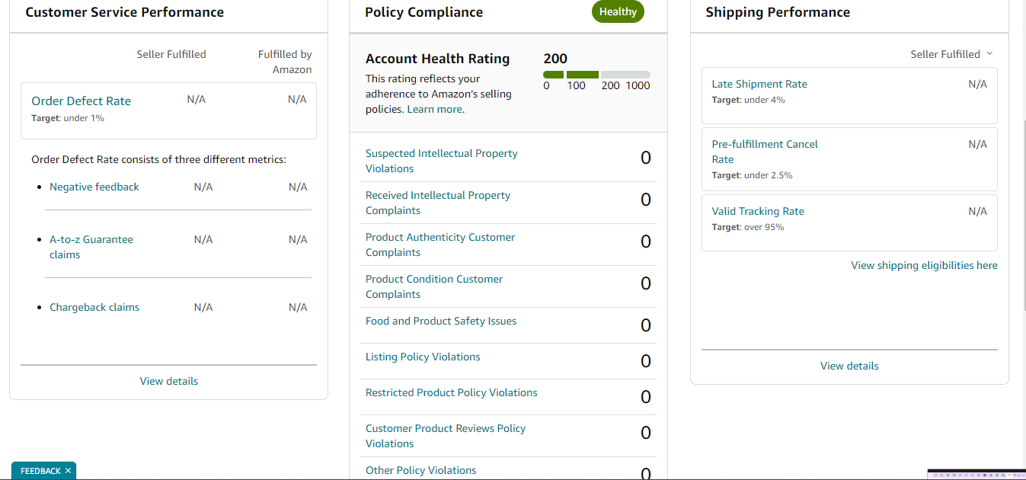Open Listing Policy Violations
The height and width of the screenshot is (480, 1026).
pyautogui.click(x=423, y=357)
